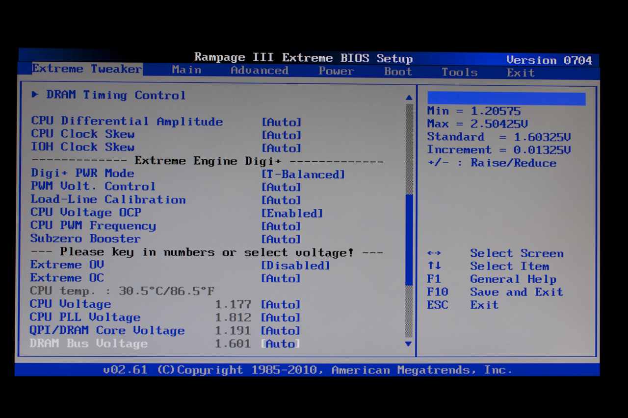The height and width of the screenshot is (418, 628).
Task: Select the Exit tab
Action: 521,73
